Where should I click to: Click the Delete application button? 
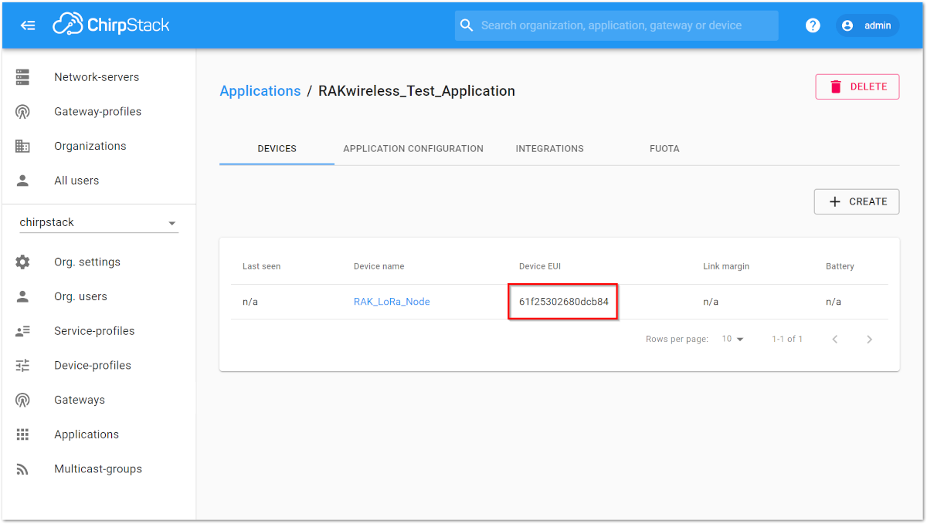[857, 86]
